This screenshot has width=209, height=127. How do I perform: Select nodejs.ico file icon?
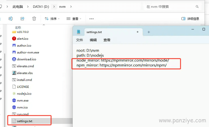tap(14, 94)
